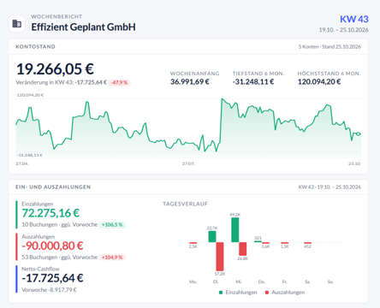The width and height of the screenshot is (380, 308).
Task: Click the chart's 120.094,20 € axis label
Action: (30, 95)
